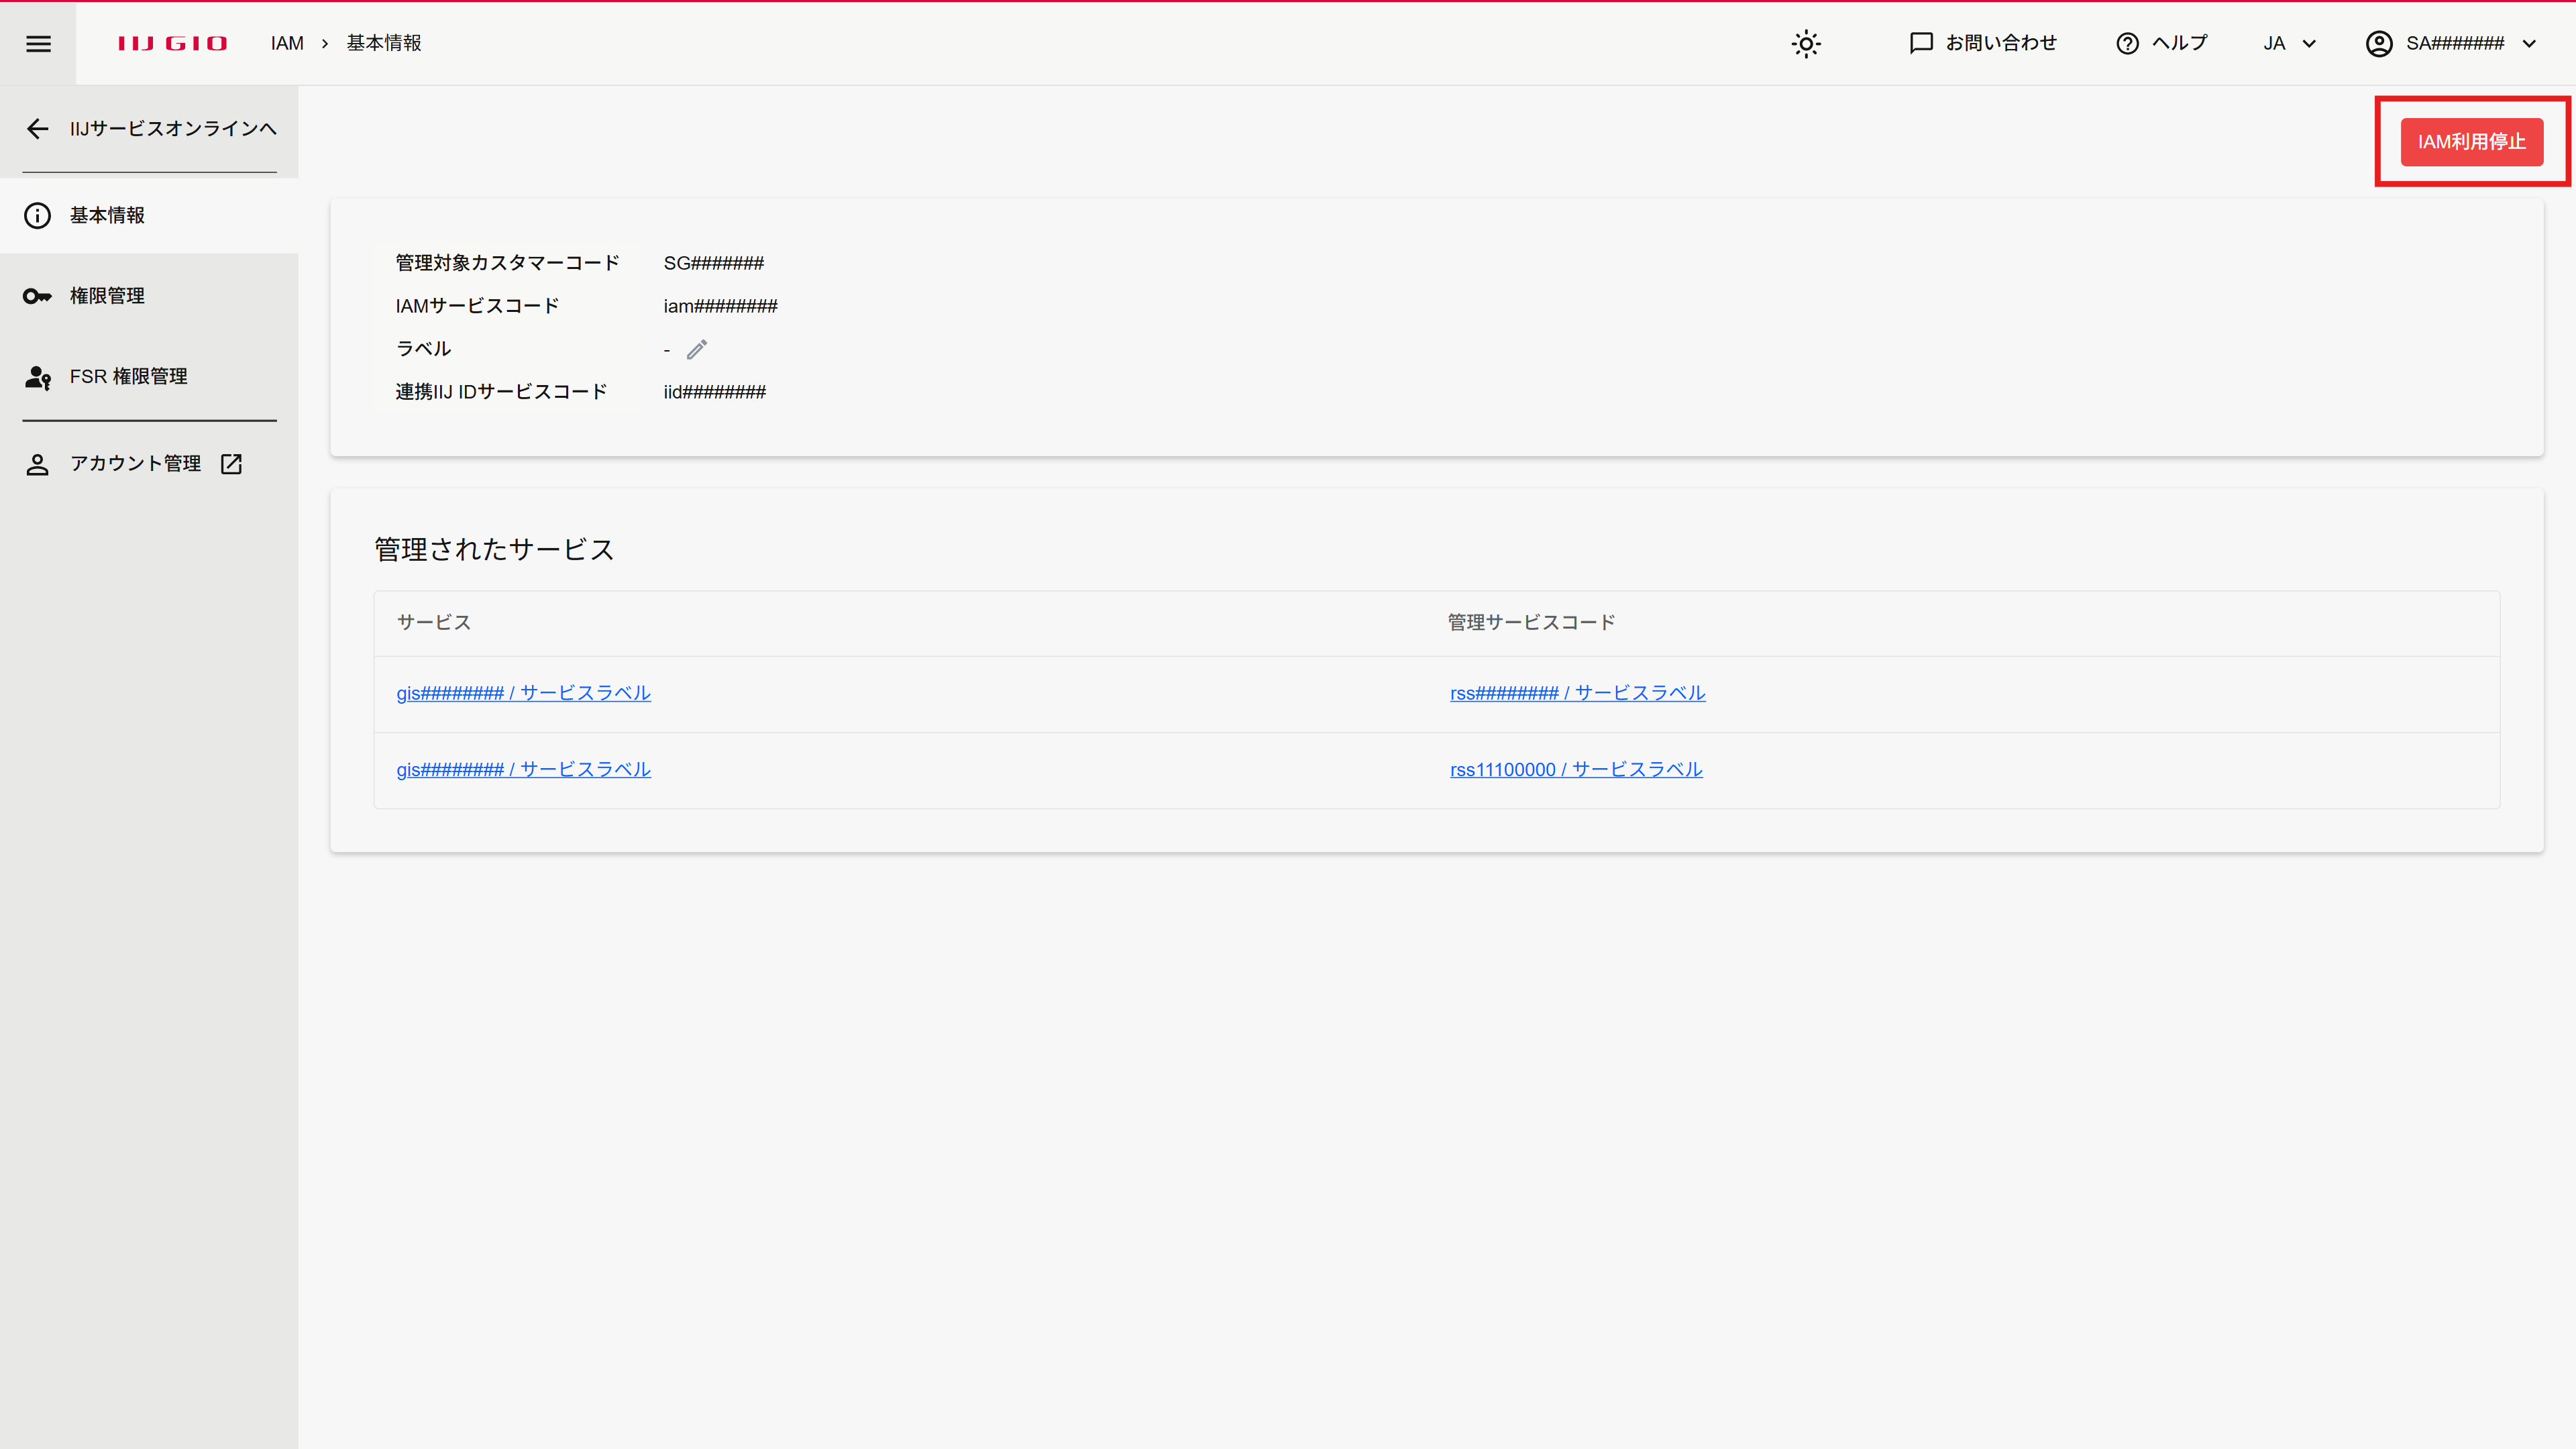Click the 管理されたサービス heading
The width and height of the screenshot is (2576, 1449).
click(494, 549)
